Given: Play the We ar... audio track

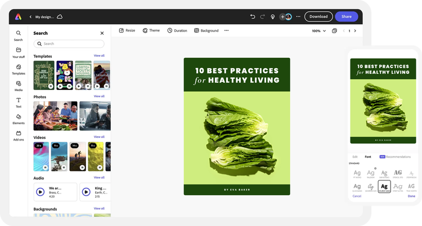Looking at the screenshot, I should pyautogui.click(x=41, y=192).
